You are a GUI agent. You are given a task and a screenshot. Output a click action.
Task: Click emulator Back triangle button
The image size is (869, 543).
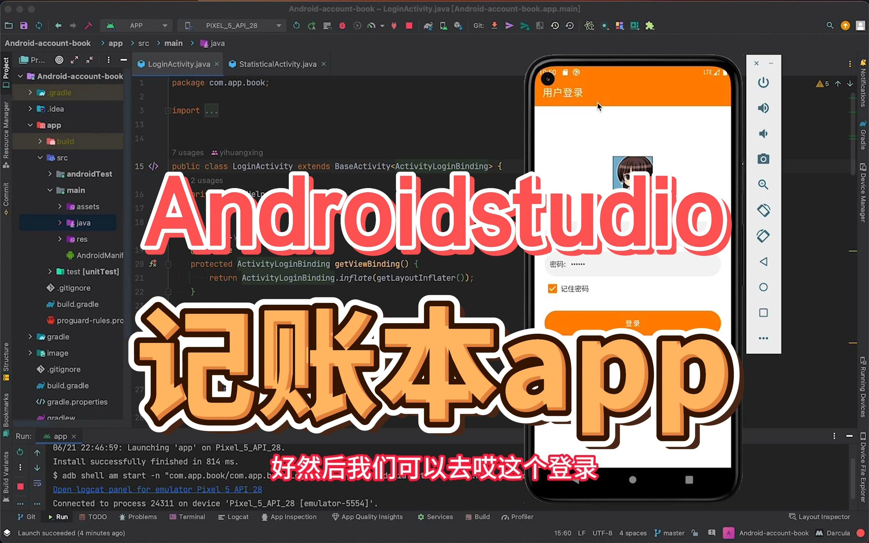point(763,261)
